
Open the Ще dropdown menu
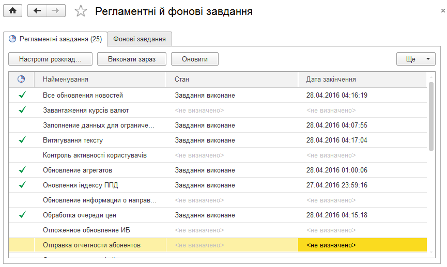tap(416, 59)
